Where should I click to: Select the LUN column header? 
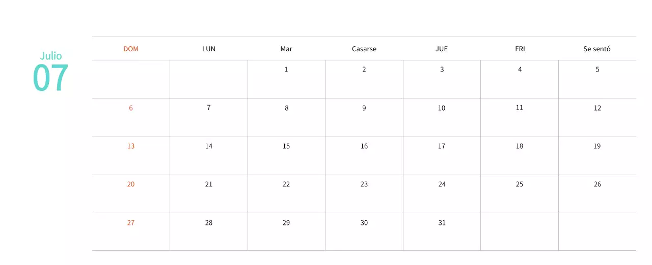[x=209, y=49]
